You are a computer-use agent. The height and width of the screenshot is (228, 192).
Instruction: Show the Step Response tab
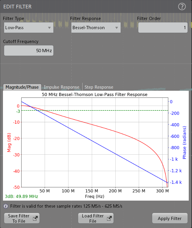[x=99, y=87]
